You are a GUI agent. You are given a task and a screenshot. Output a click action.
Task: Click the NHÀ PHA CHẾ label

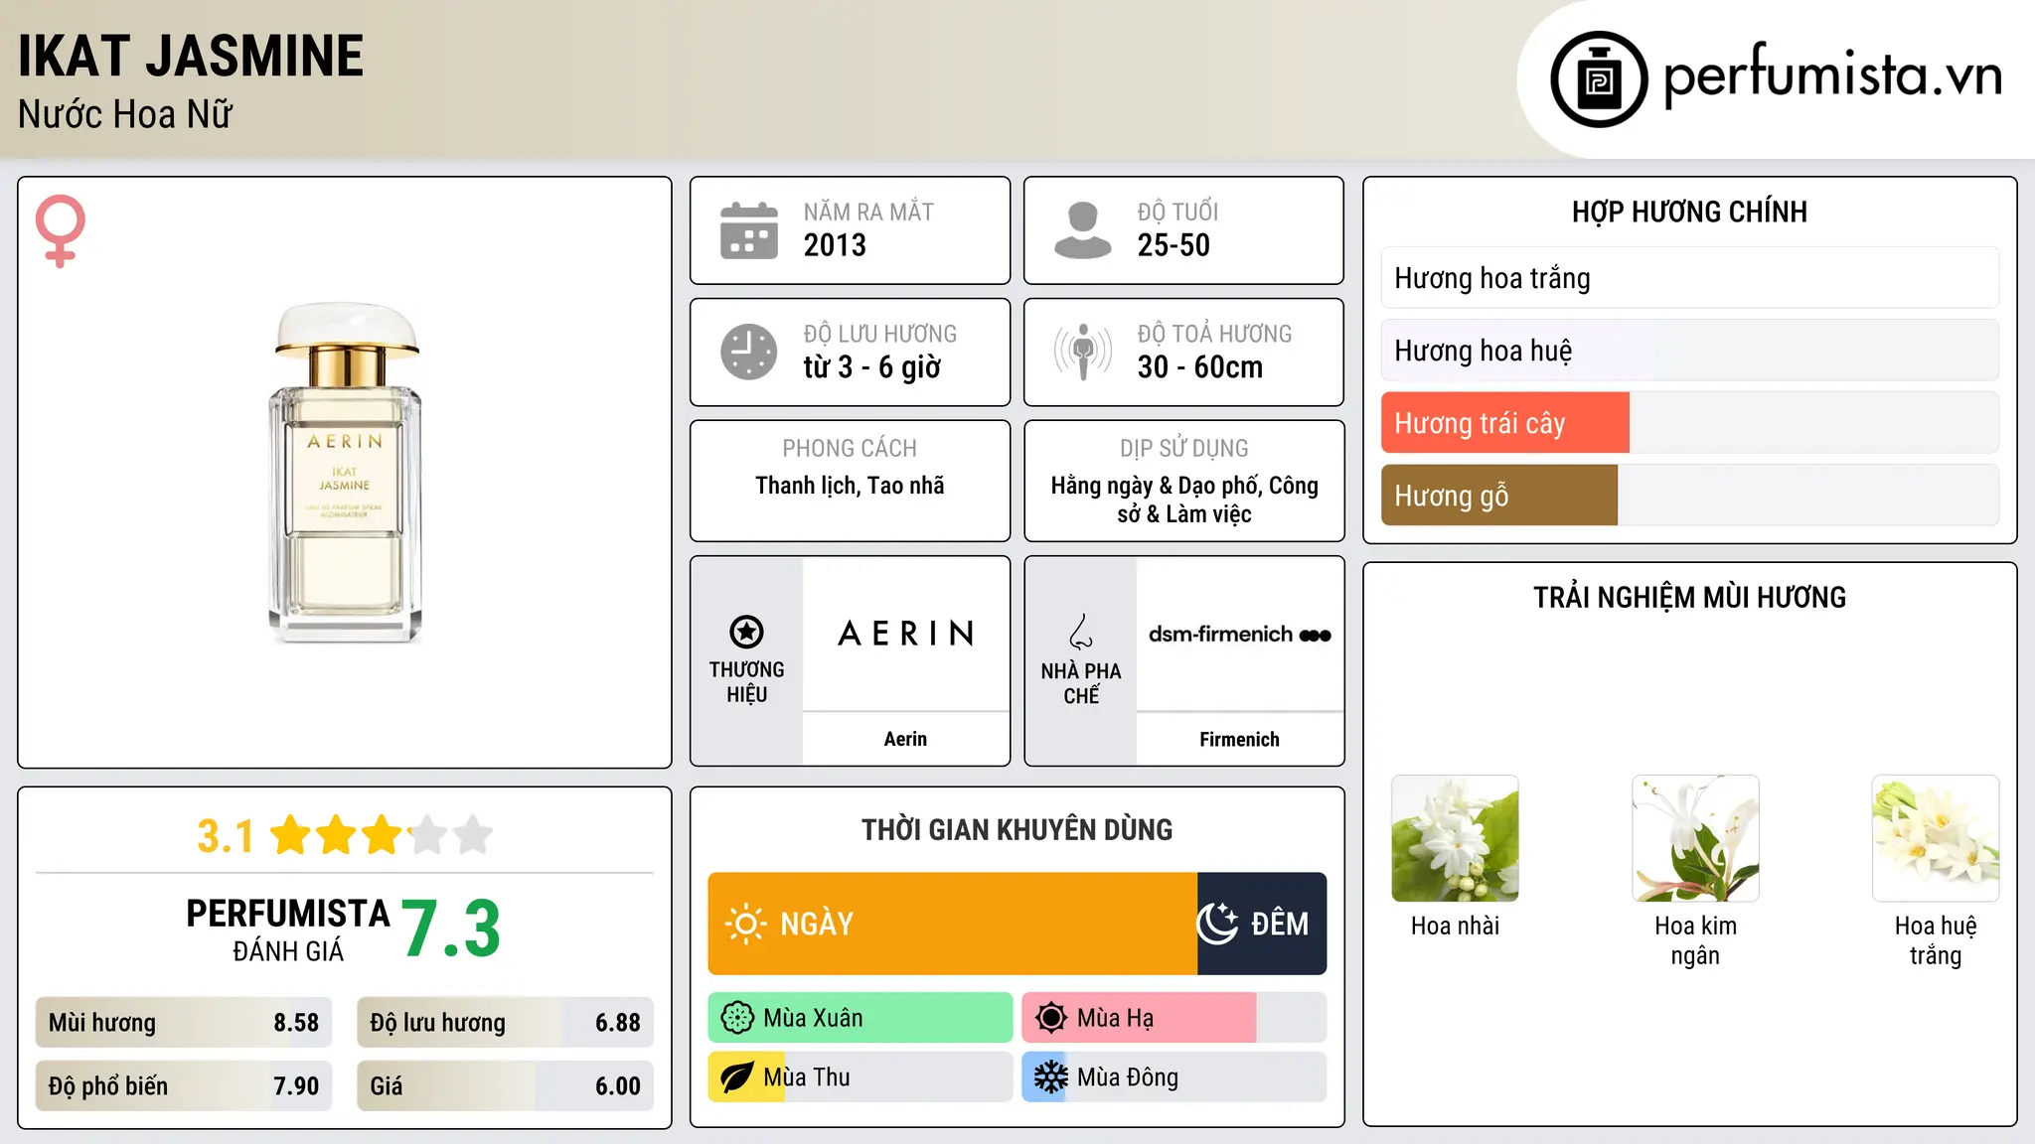pos(1081,683)
